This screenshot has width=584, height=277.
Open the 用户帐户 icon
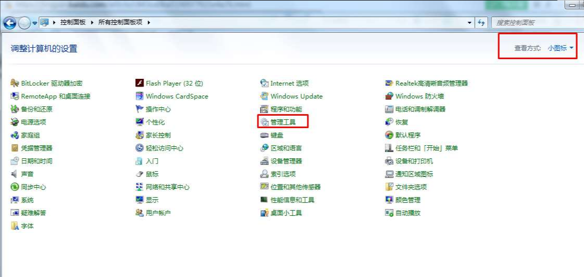click(140, 213)
